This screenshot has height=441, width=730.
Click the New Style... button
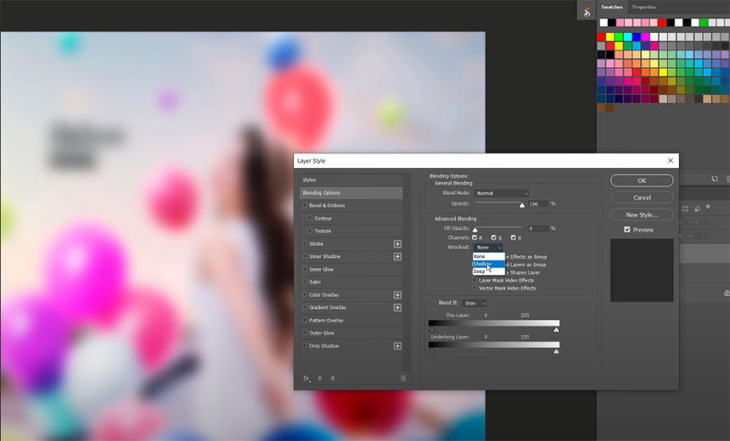click(x=642, y=215)
